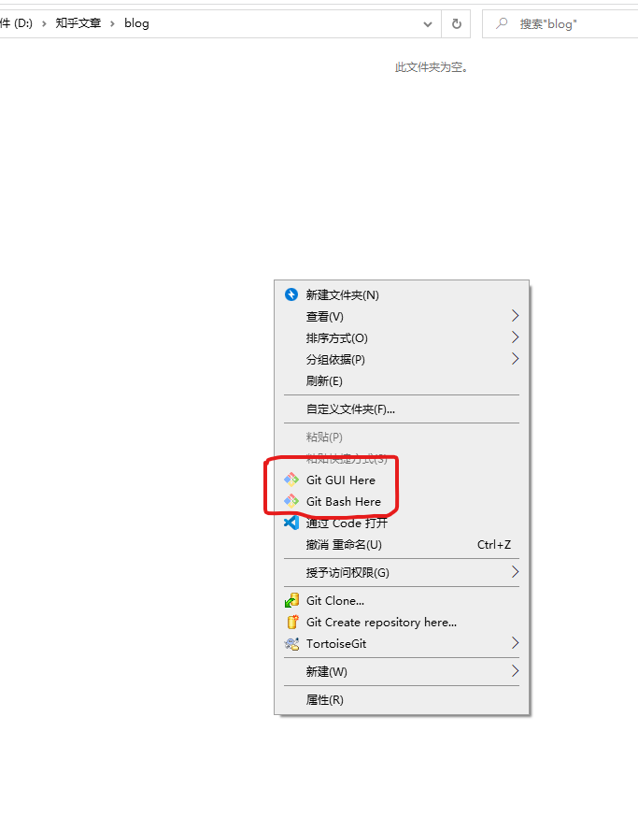The image size is (638, 817).
Task: Click the Git Clone icon
Action: [291, 600]
